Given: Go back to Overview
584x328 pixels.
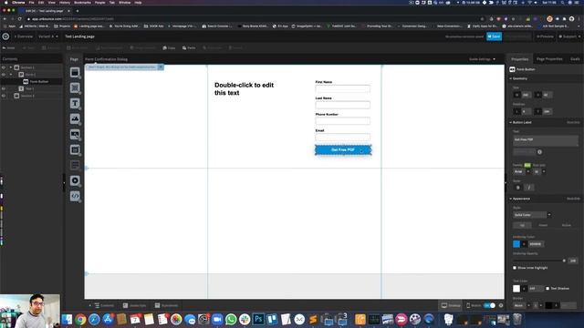Looking at the screenshot, I should pos(24,36).
